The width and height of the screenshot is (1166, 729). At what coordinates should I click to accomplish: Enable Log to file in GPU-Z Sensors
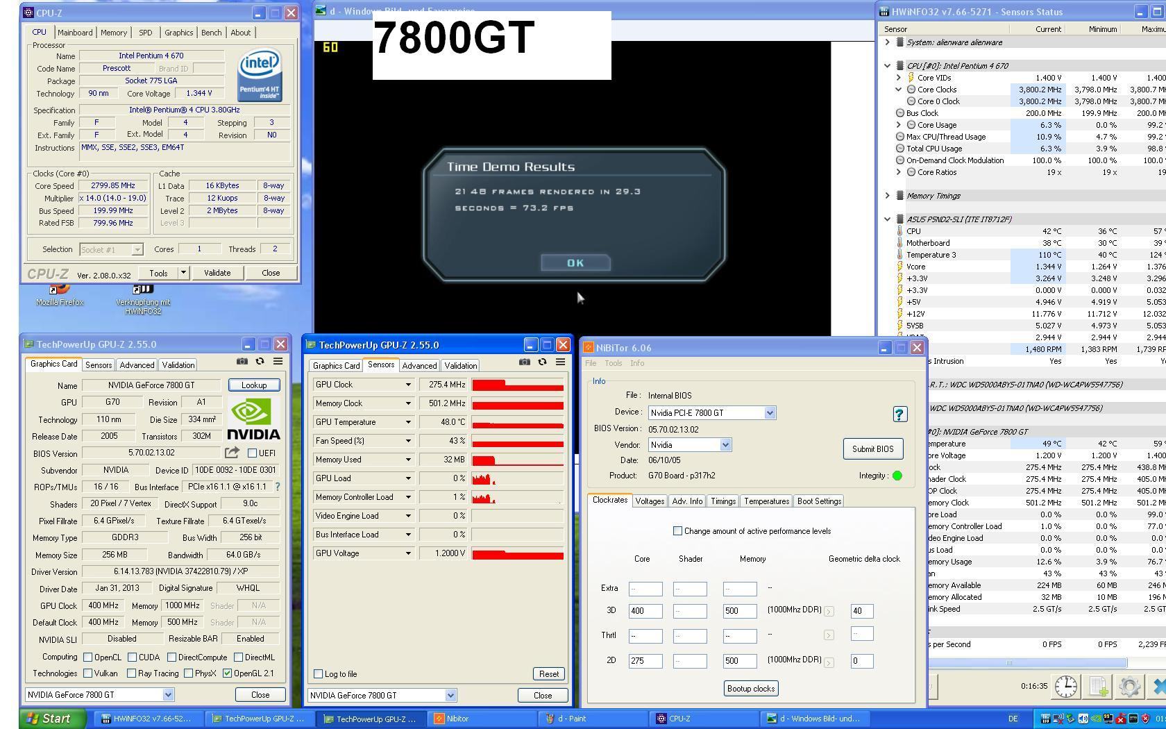[318, 673]
